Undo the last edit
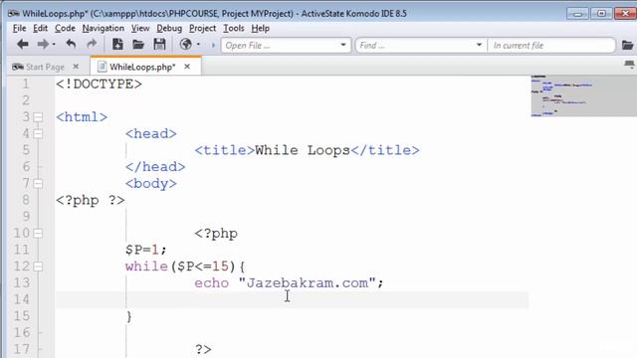The image size is (637, 358). pos(71,44)
